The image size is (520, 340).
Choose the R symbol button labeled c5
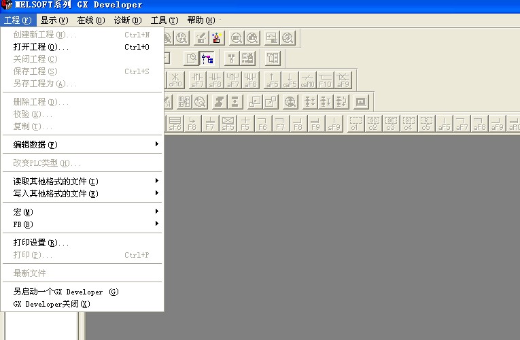[x=426, y=123]
